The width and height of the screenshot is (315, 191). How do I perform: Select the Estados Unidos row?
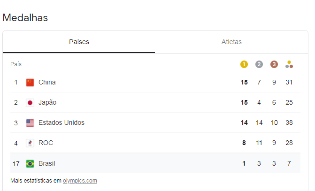[61, 123]
